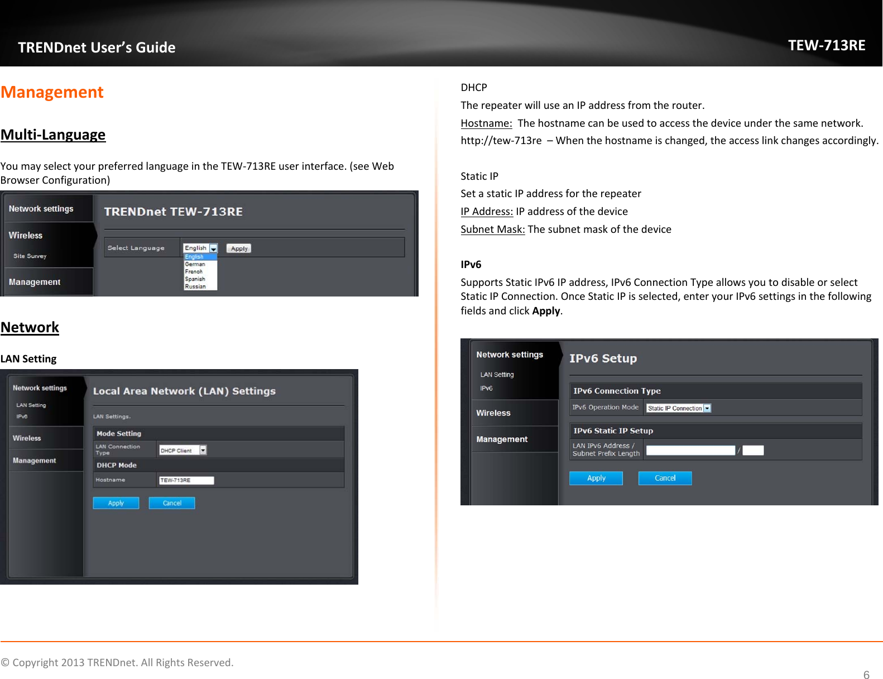The height and width of the screenshot is (679, 883).
Task: Select LAN Setting in IPv6 panel sidebar
Action: (497, 375)
